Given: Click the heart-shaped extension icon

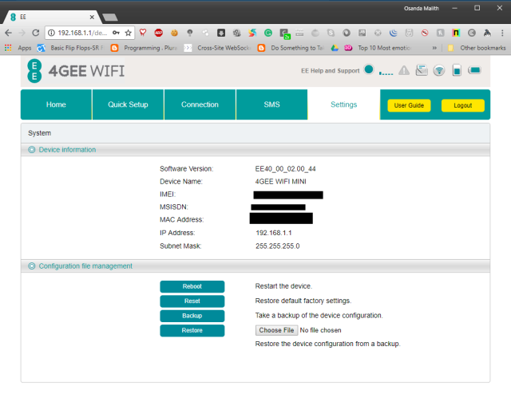Looking at the screenshot, I should click(x=143, y=33).
